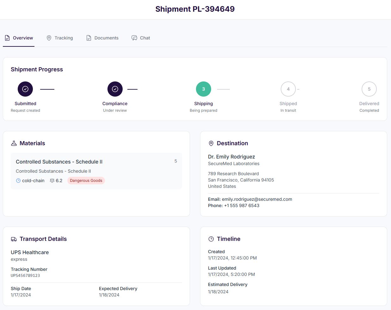Image resolution: width=391 pixels, height=310 pixels.
Task: Click the 6.2 hazard class value
Action: (59, 181)
